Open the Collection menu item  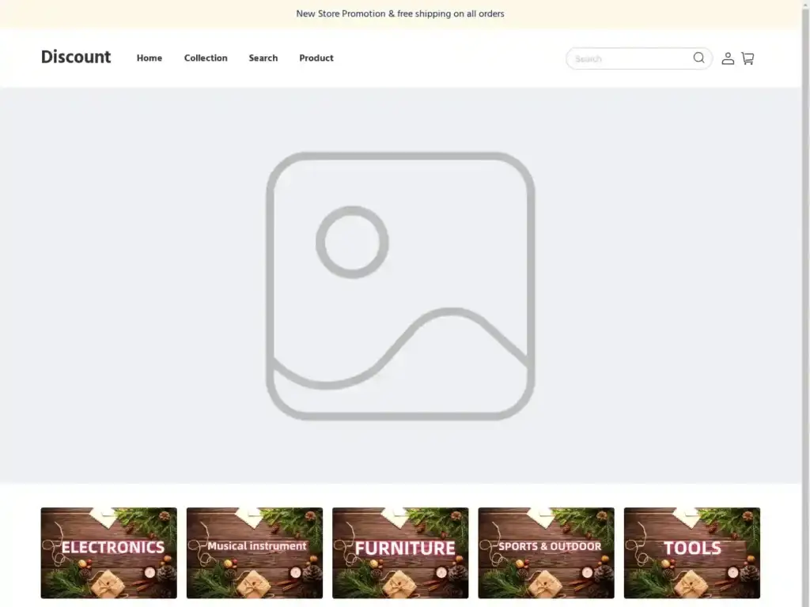[x=206, y=58]
